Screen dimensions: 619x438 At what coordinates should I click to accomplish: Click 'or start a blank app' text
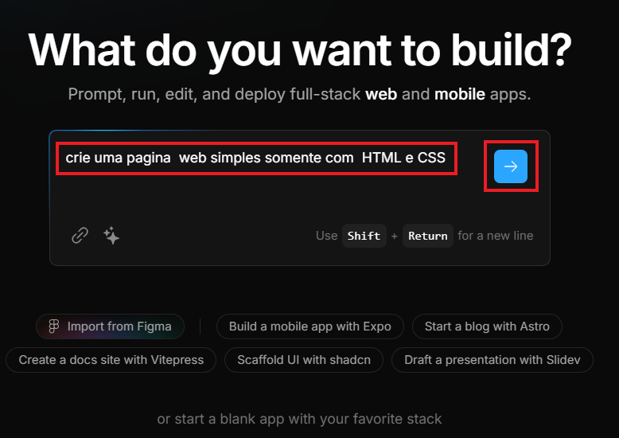(x=299, y=419)
